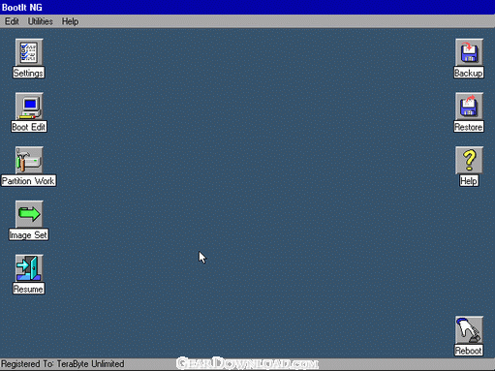The width and height of the screenshot is (495, 371).
Task: Open the Settings checklist icon
Action: [29, 52]
